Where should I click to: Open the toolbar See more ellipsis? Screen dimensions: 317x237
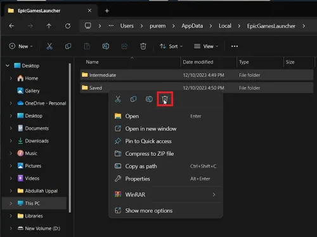click(235, 46)
